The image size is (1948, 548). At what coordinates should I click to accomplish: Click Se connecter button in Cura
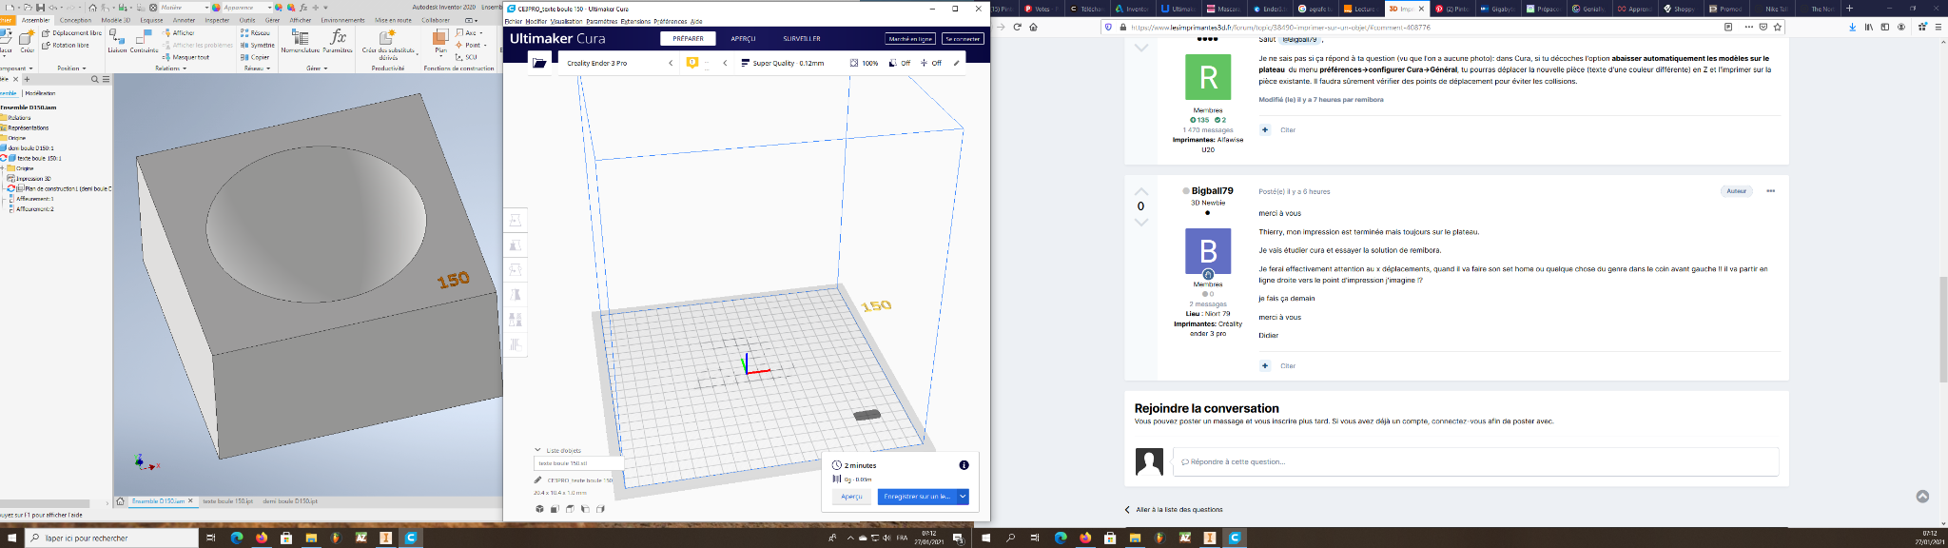pyautogui.click(x=963, y=39)
